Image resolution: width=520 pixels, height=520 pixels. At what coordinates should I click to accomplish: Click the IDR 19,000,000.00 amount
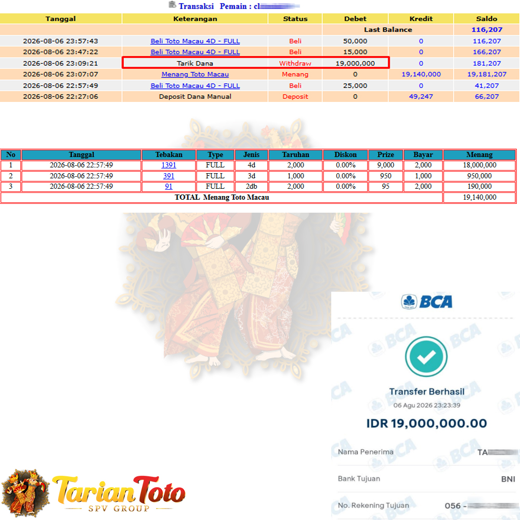[x=426, y=423]
